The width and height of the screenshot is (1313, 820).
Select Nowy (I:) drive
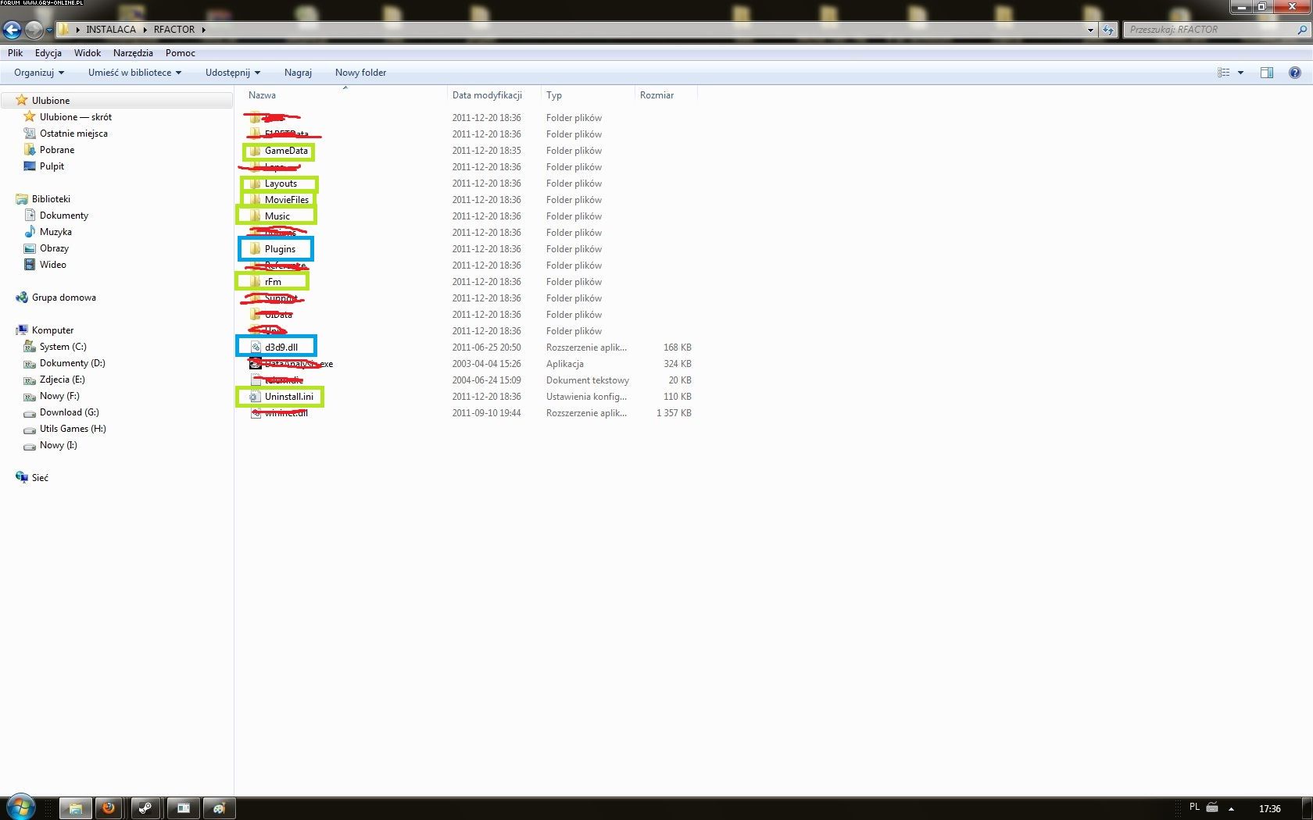tap(58, 445)
